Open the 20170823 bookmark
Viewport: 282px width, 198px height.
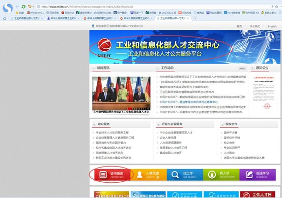pos(167,13)
